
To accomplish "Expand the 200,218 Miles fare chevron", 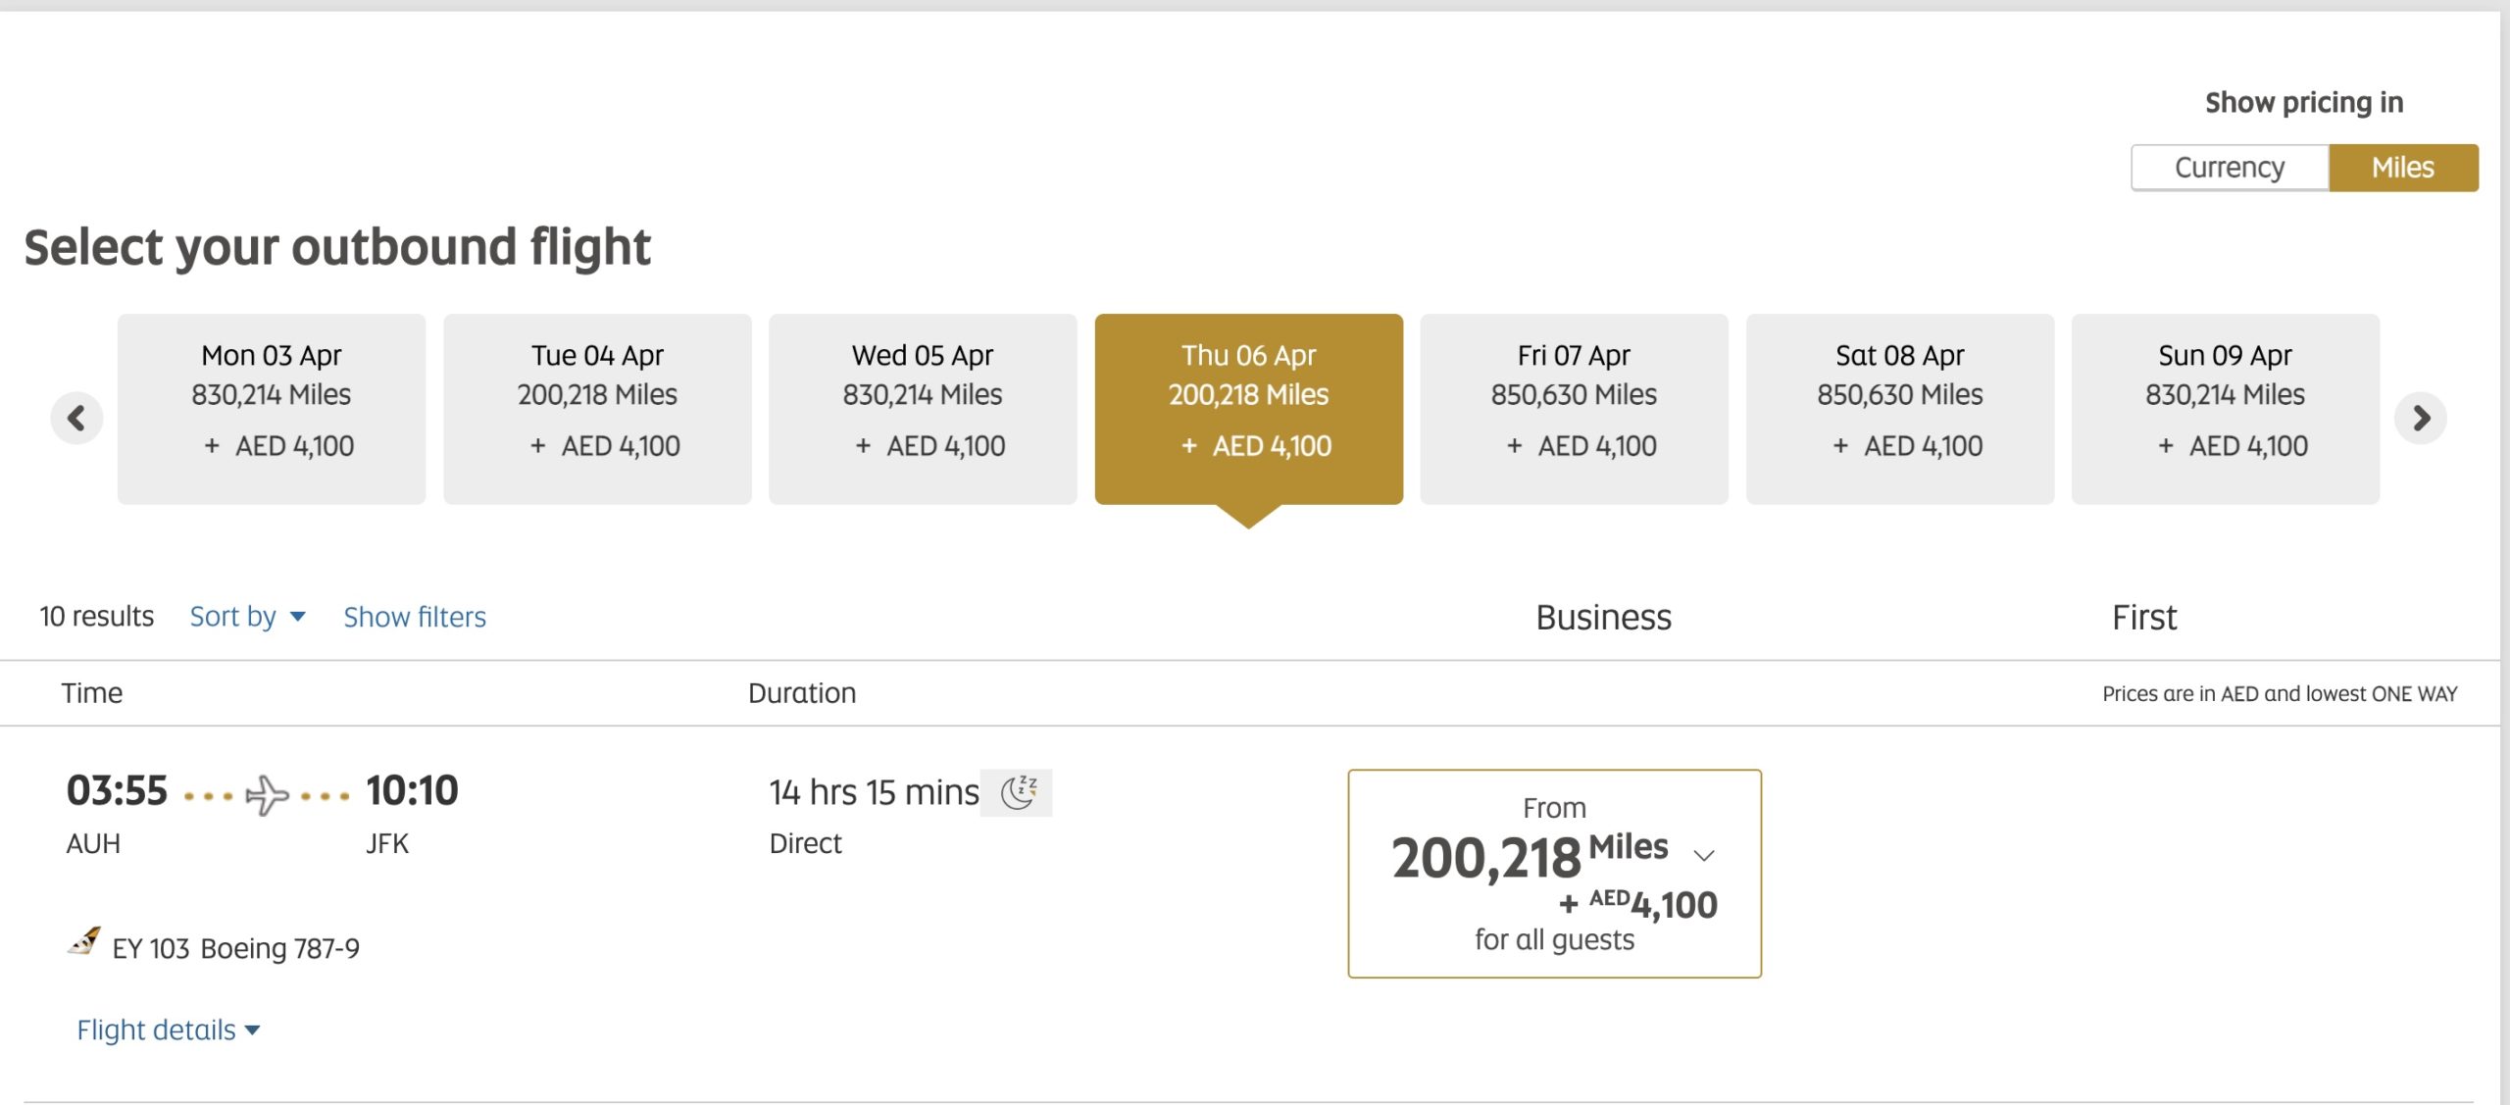I will (x=1704, y=855).
